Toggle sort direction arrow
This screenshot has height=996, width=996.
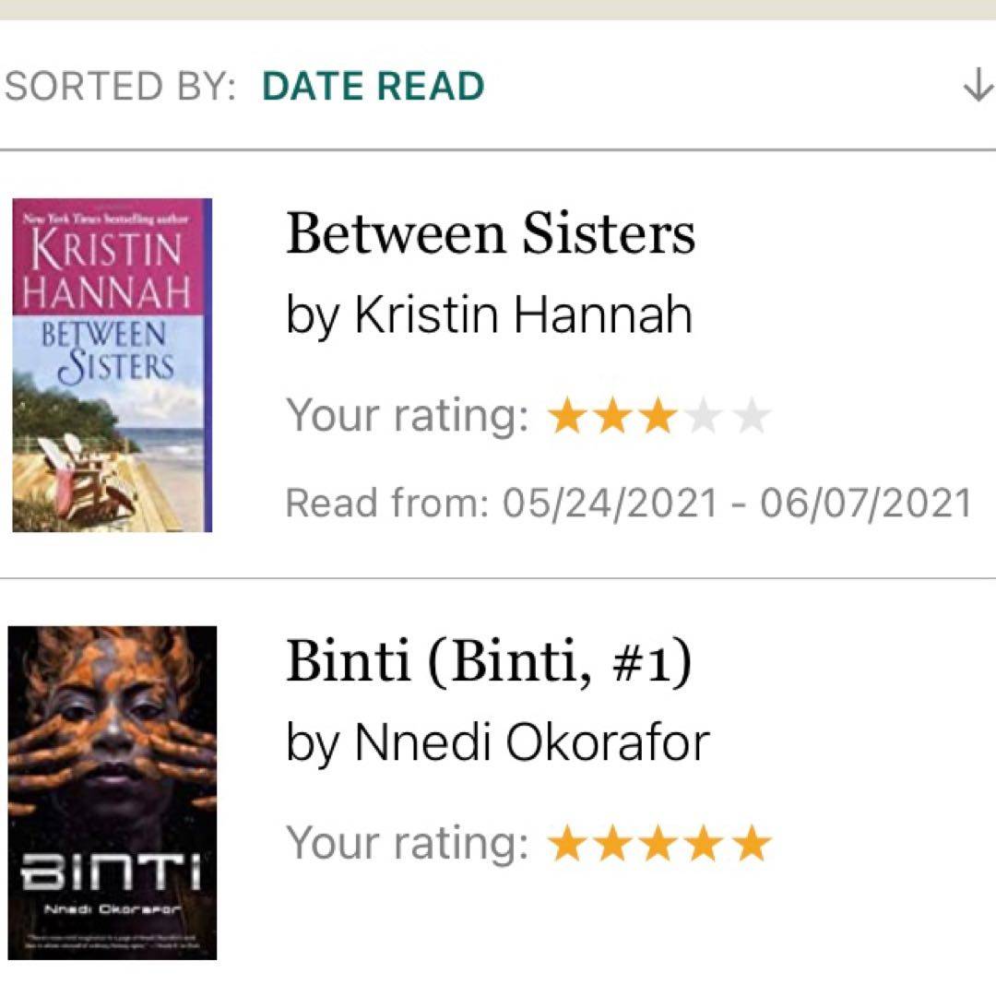pyautogui.click(x=977, y=87)
